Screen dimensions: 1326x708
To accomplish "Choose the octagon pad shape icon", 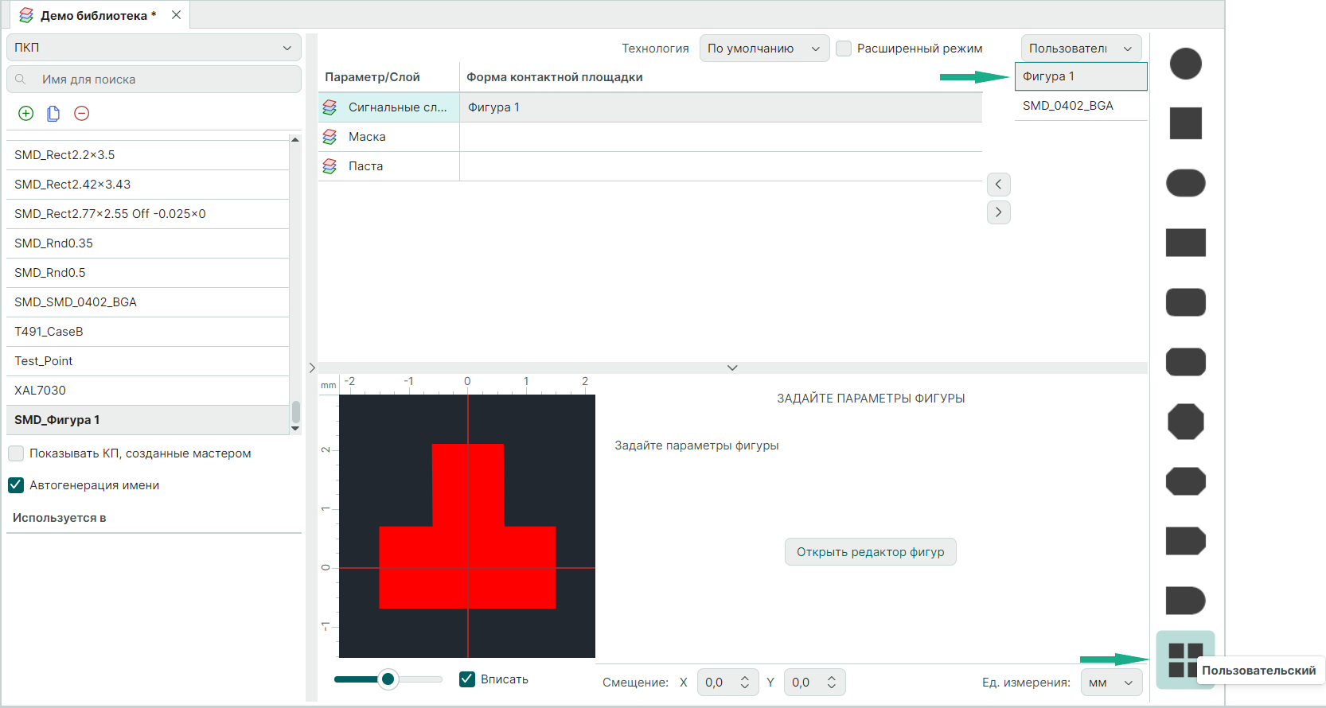I will (x=1185, y=422).
